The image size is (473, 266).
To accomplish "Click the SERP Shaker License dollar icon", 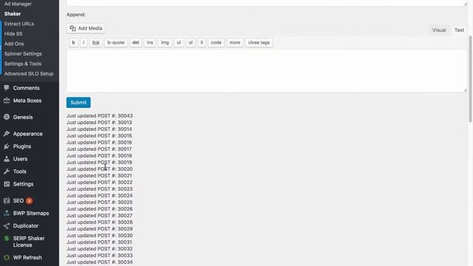I will click(x=7, y=238).
